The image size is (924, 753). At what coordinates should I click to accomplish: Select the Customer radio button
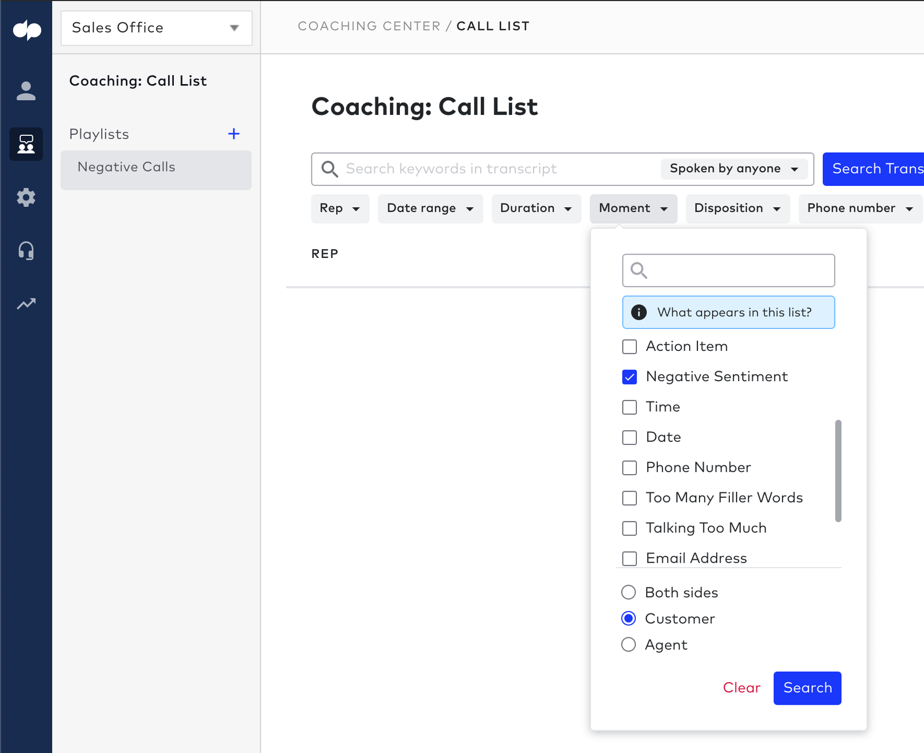coord(628,619)
